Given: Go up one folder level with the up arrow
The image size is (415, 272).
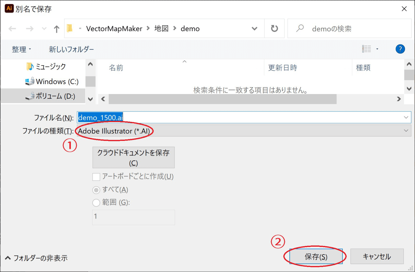Looking at the screenshot, I should pos(56,29).
